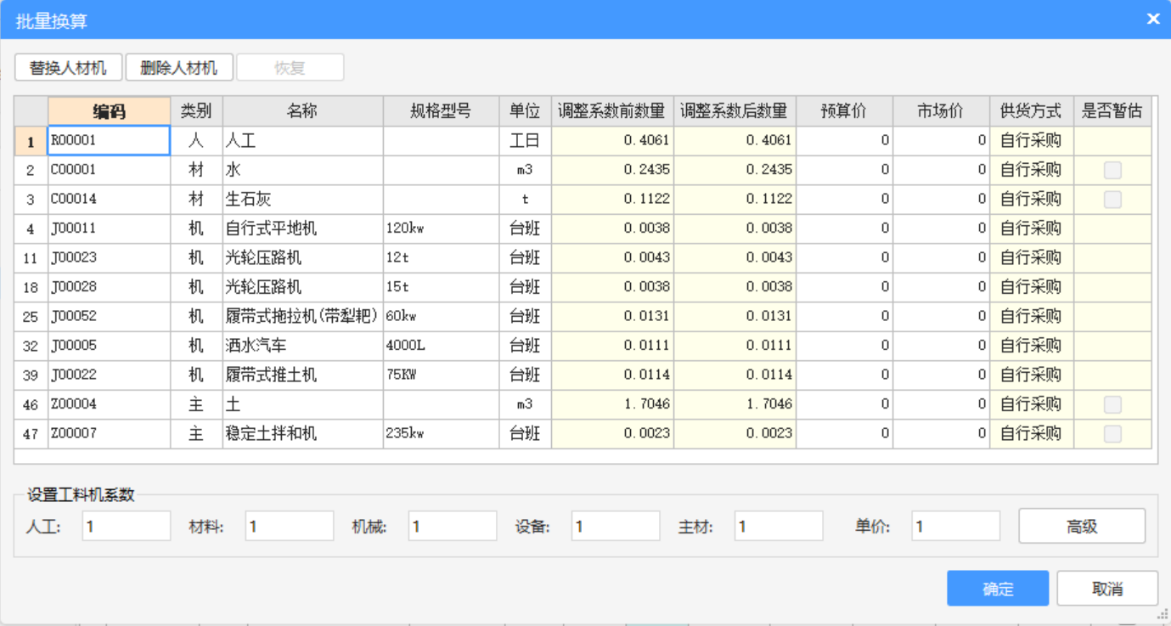Click the 替换人材机 button
The image size is (1171, 626).
click(x=69, y=68)
